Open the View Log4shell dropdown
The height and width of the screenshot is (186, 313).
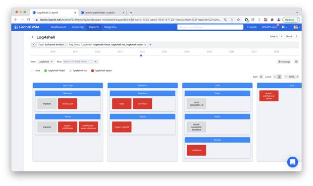45,61
